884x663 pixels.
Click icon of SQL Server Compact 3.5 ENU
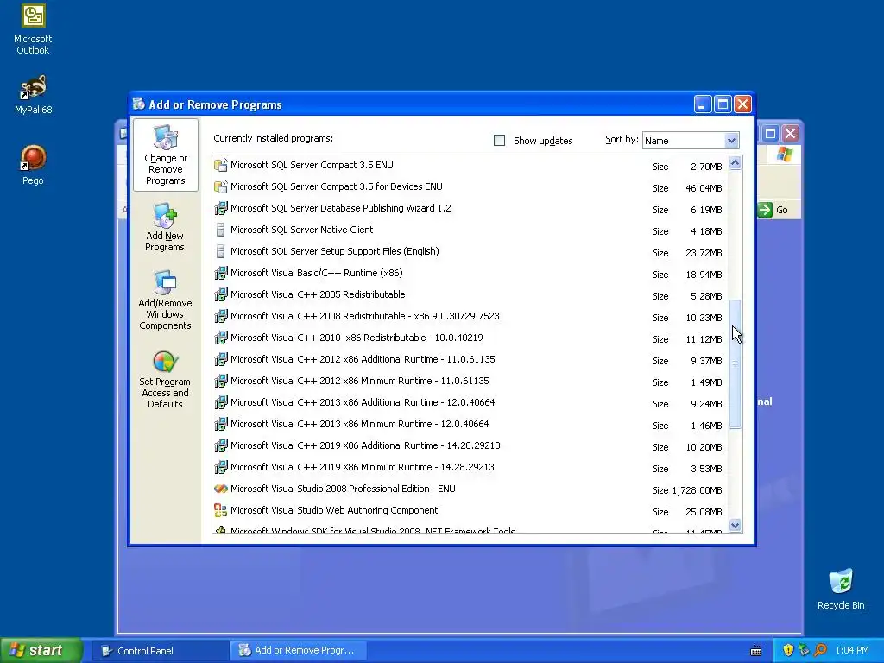pos(221,165)
